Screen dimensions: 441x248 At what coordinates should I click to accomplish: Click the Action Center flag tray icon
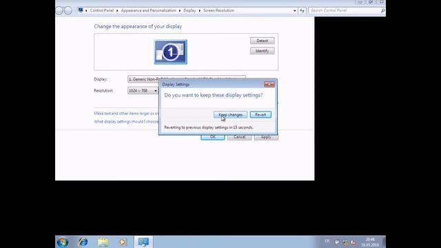pos(337,242)
